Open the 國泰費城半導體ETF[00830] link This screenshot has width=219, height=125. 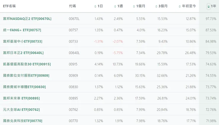pos(24,87)
